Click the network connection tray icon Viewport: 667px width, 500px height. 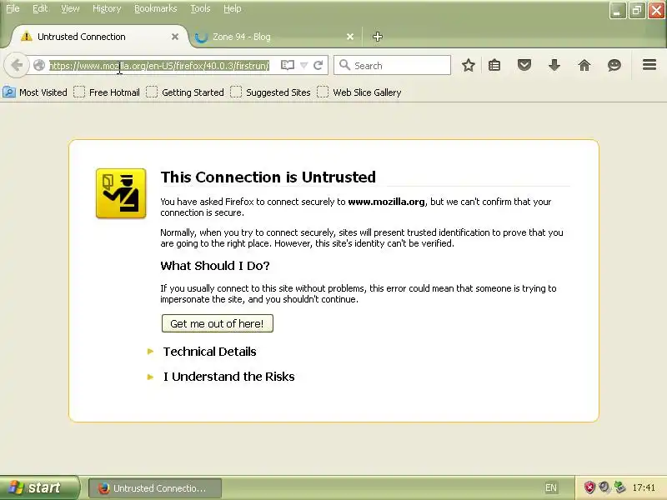click(x=619, y=487)
